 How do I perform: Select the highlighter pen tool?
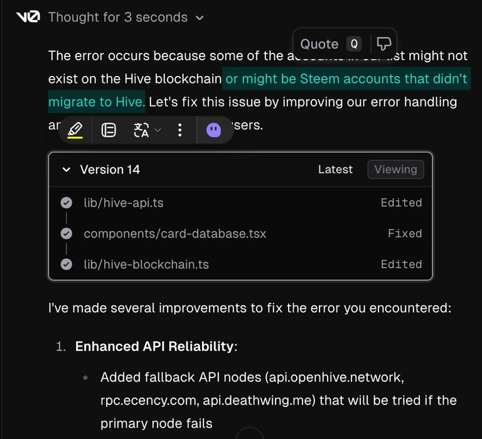pos(75,130)
